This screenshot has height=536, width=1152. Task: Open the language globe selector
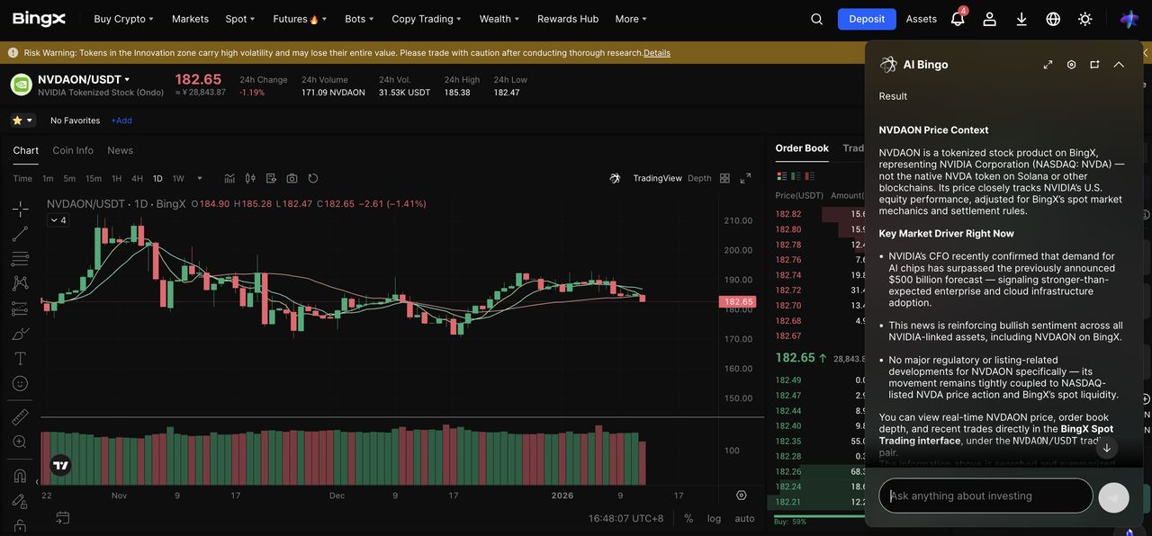tap(1053, 19)
